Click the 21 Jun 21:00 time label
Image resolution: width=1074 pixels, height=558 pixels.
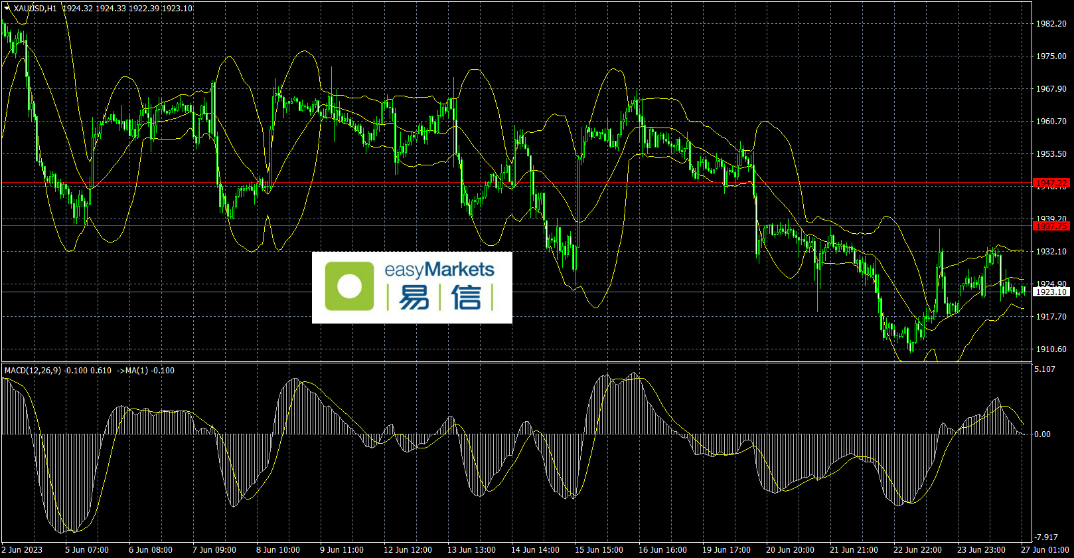click(x=854, y=550)
